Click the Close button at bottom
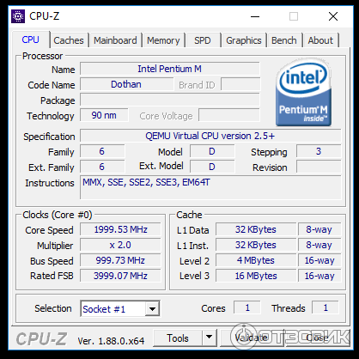The image size is (359, 359). coord(317,338)
